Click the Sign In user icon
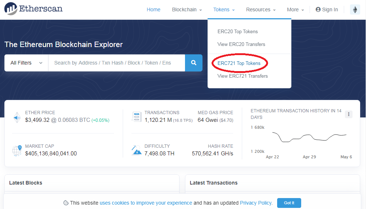This screenshot has width=366, height=209. point(318,9)
